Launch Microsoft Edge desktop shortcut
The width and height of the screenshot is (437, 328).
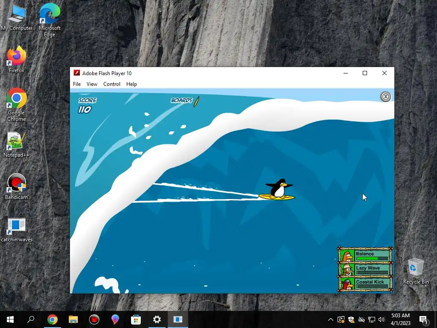coord(50,20)
